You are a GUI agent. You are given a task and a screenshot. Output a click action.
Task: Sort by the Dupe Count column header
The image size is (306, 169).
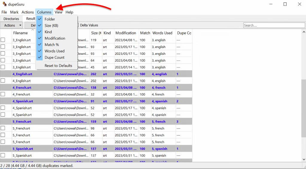pyautogui.click(x=184, y=33)
